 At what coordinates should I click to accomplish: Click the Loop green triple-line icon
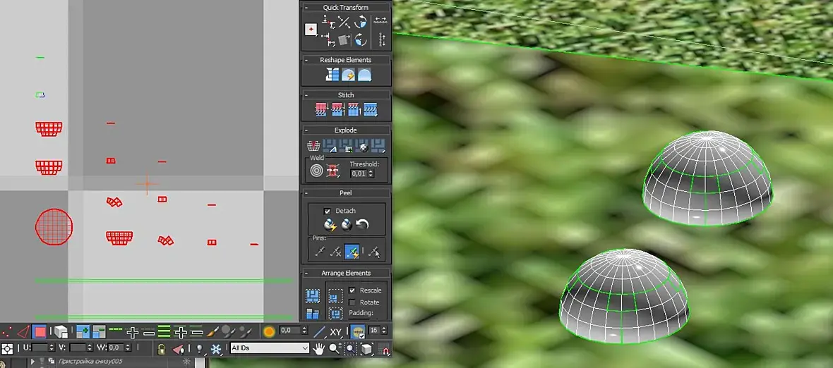coord(164,332)
